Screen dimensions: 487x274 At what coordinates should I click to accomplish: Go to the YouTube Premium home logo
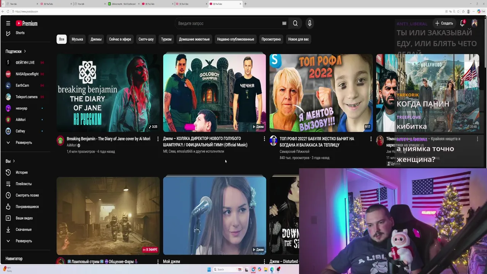click(x=27, y=23)
